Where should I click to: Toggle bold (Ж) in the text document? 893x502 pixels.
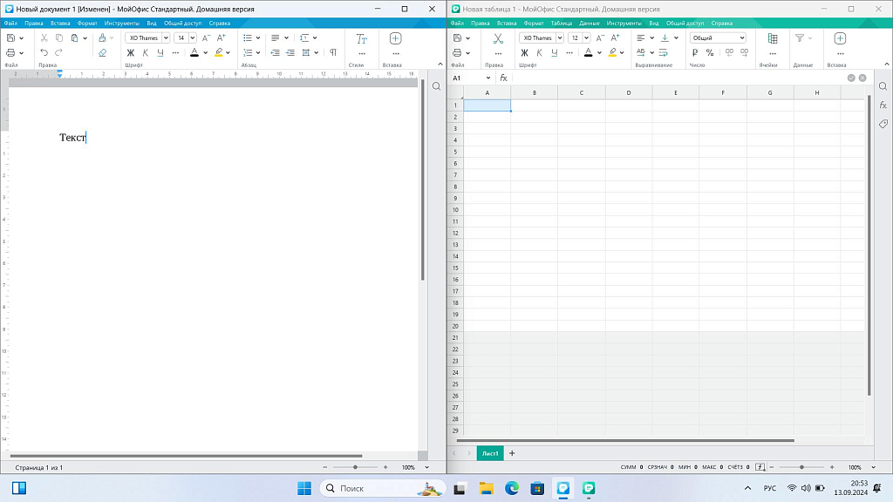[131, 52]
